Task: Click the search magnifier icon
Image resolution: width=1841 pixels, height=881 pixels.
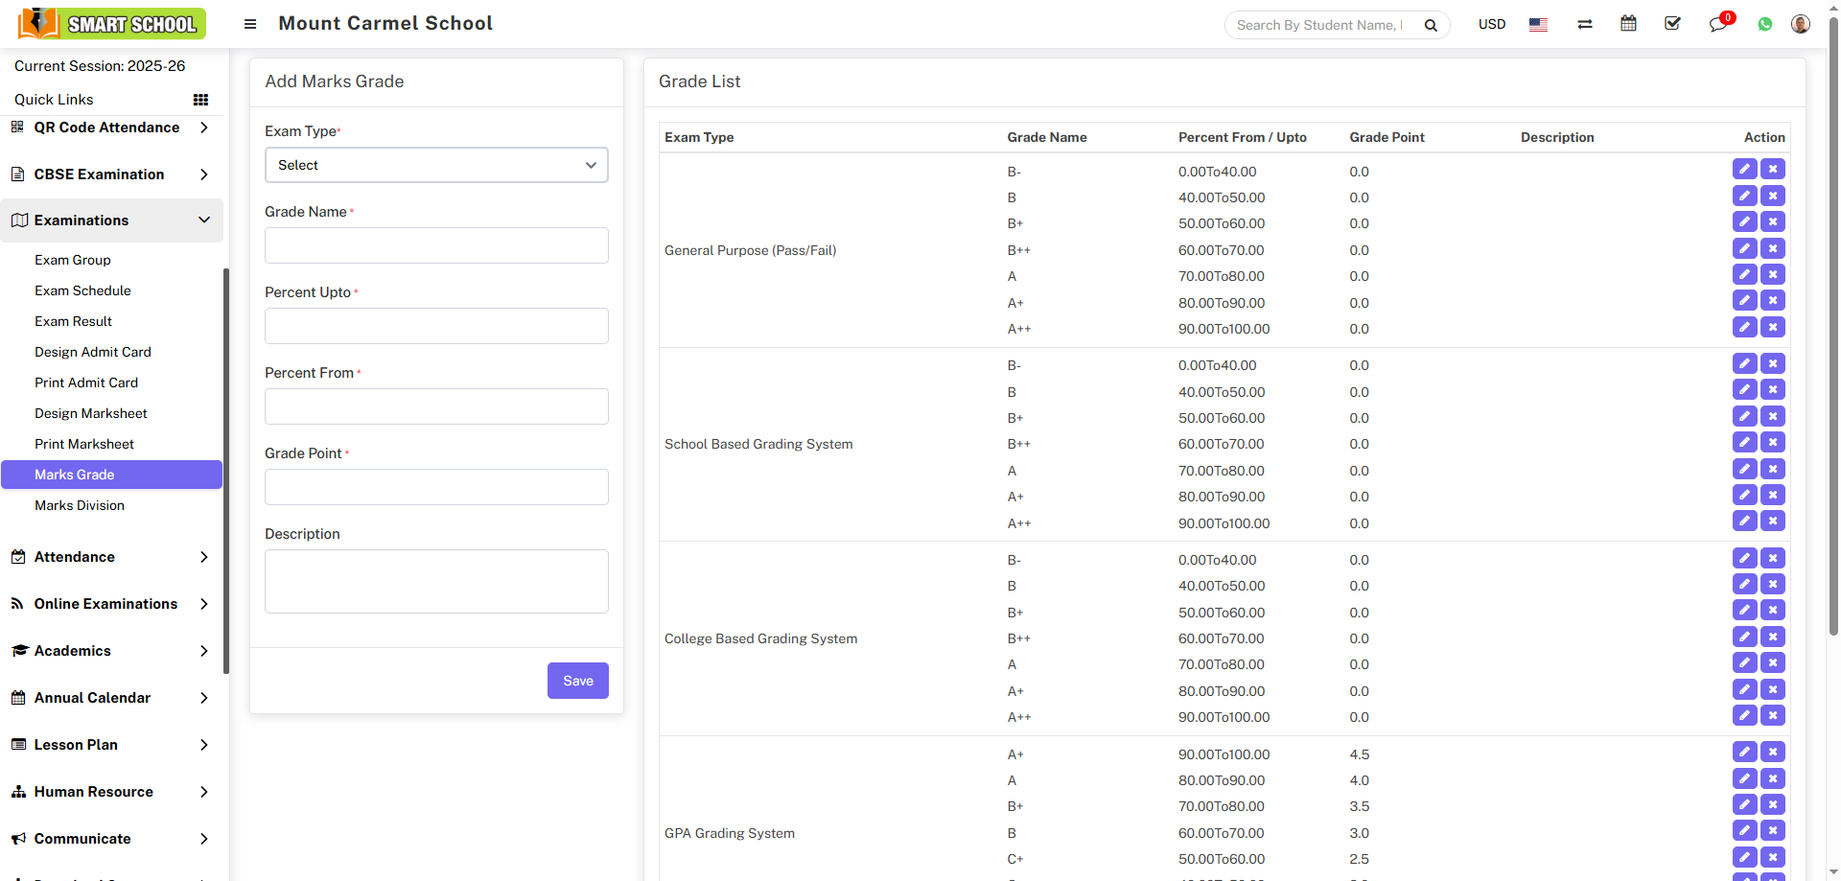Action: [x=1431, y=26]
